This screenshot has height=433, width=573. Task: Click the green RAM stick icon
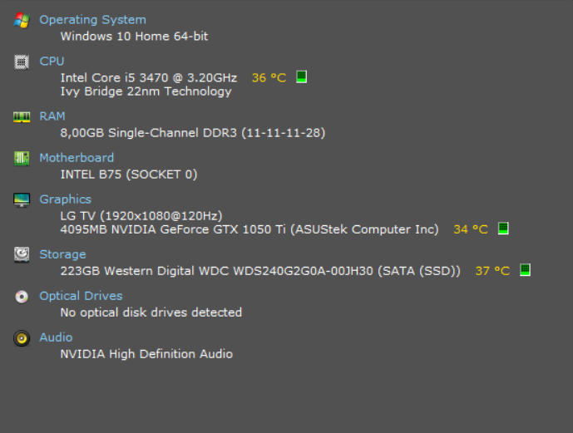(x=22, y=117)
